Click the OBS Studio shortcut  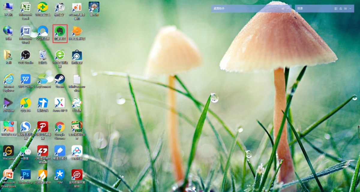click(25, 55)
